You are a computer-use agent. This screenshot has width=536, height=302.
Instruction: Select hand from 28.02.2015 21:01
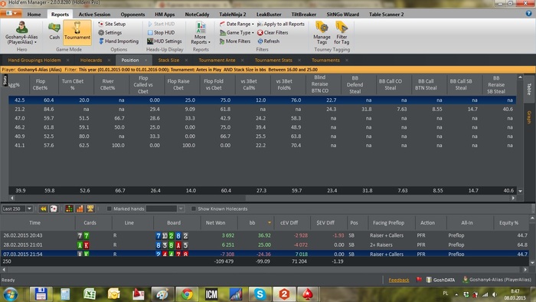tap(265, 245)
